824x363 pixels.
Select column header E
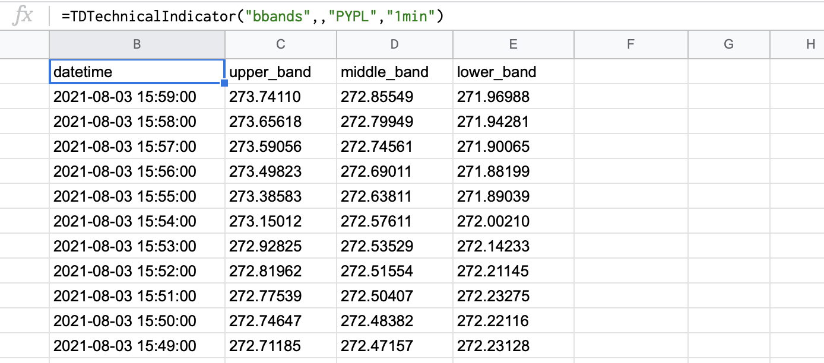[513, 44]
